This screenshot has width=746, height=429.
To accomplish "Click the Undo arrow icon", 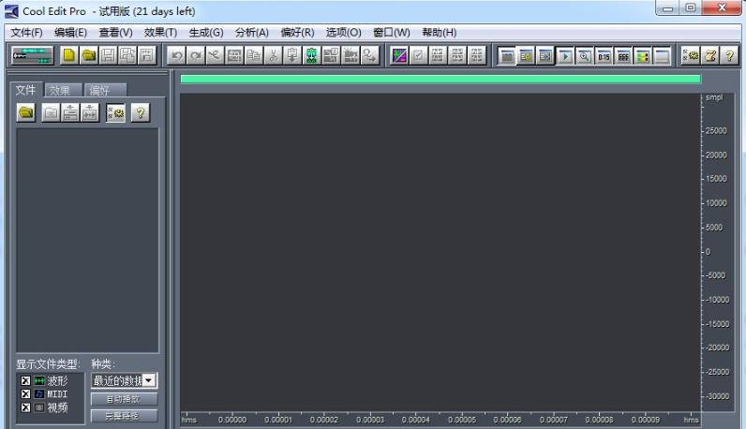I will coord(176,55).
